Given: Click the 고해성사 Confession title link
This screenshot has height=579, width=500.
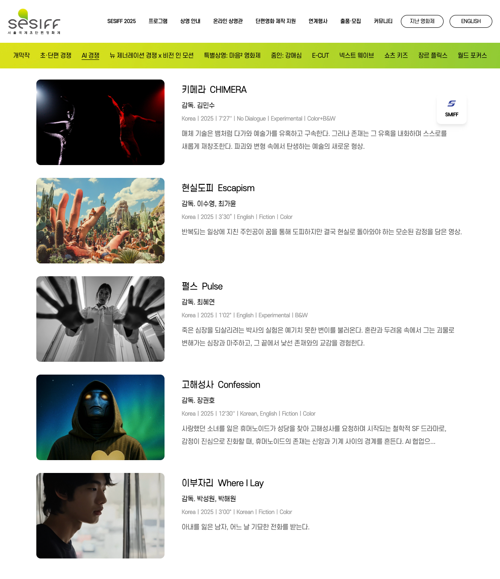Looking at the screenshot, I should 221,385.
